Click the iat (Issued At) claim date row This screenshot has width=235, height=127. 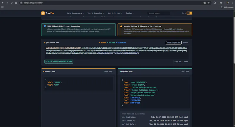(x=155, y=121)
